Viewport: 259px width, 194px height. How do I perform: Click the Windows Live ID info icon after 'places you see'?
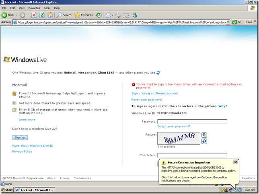coord(158,73)
